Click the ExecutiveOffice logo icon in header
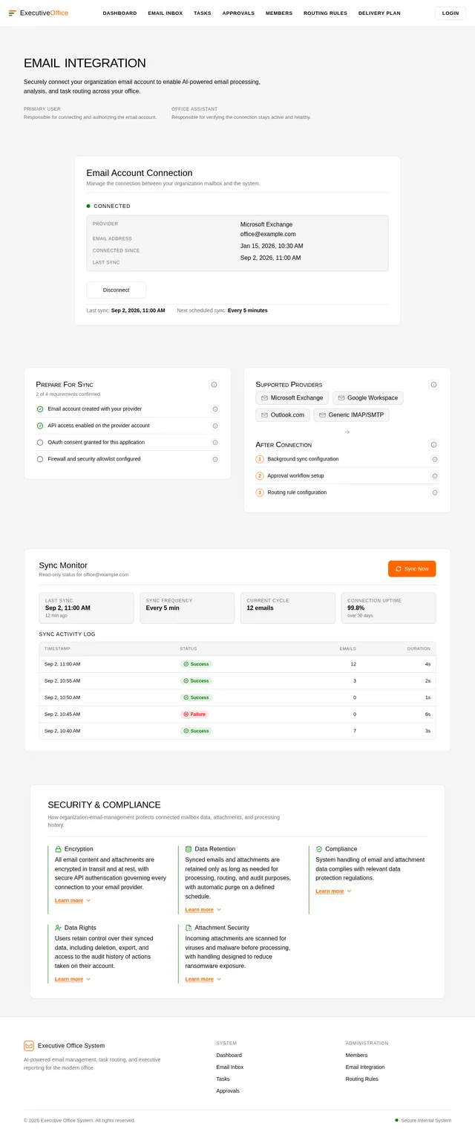 [13, 13]
